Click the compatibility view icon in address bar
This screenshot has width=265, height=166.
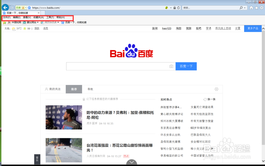click(166, 8)
